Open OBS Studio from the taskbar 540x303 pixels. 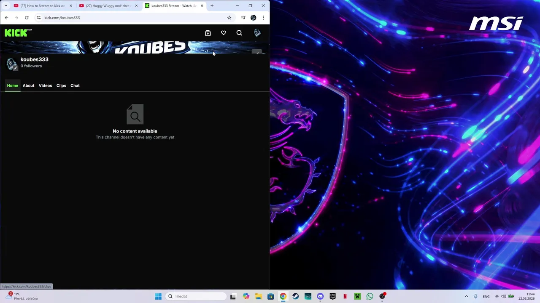tap(382, 296)
